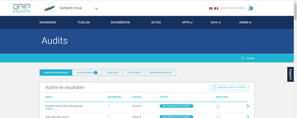This screenshot has width=297, height=118.
Task: Open Expertmeting Surfplankgroep audit
Action: point(64,106)
